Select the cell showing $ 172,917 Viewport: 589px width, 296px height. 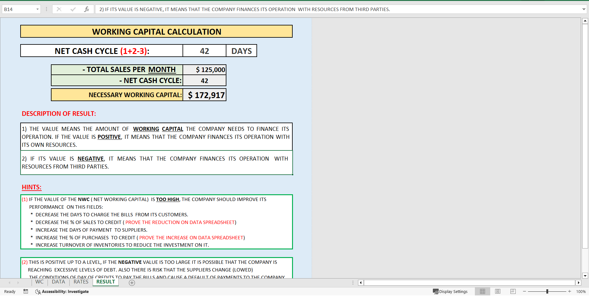click(204, 95)
